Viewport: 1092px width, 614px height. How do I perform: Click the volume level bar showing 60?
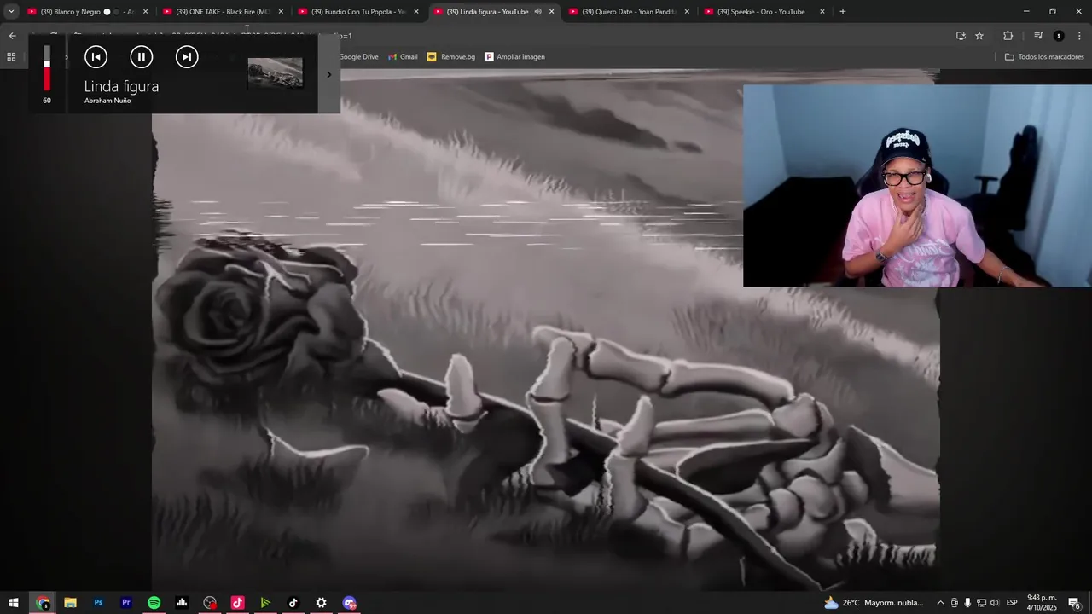47,70
